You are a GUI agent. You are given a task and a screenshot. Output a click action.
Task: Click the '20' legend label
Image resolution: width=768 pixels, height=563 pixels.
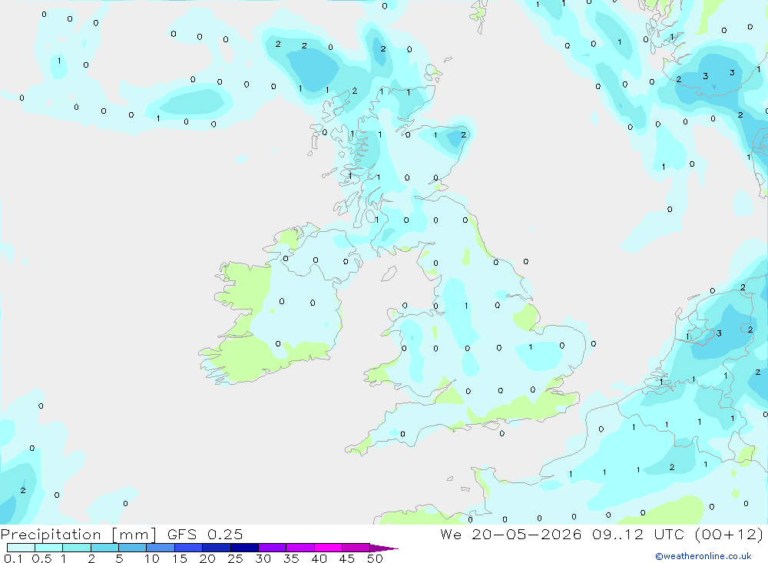coord(207,558)
